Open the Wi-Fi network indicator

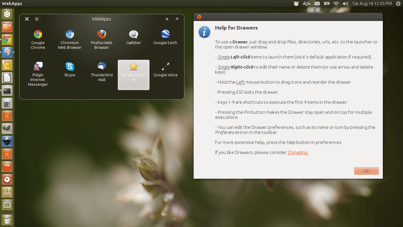point(336,4)
